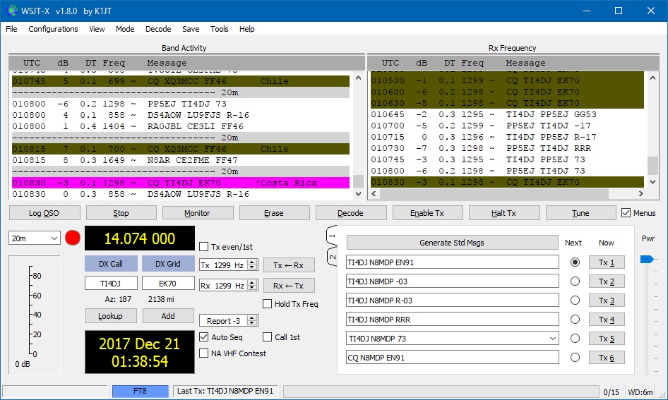Select Next radio for TI4DJ N8MDP R-03

575,301
